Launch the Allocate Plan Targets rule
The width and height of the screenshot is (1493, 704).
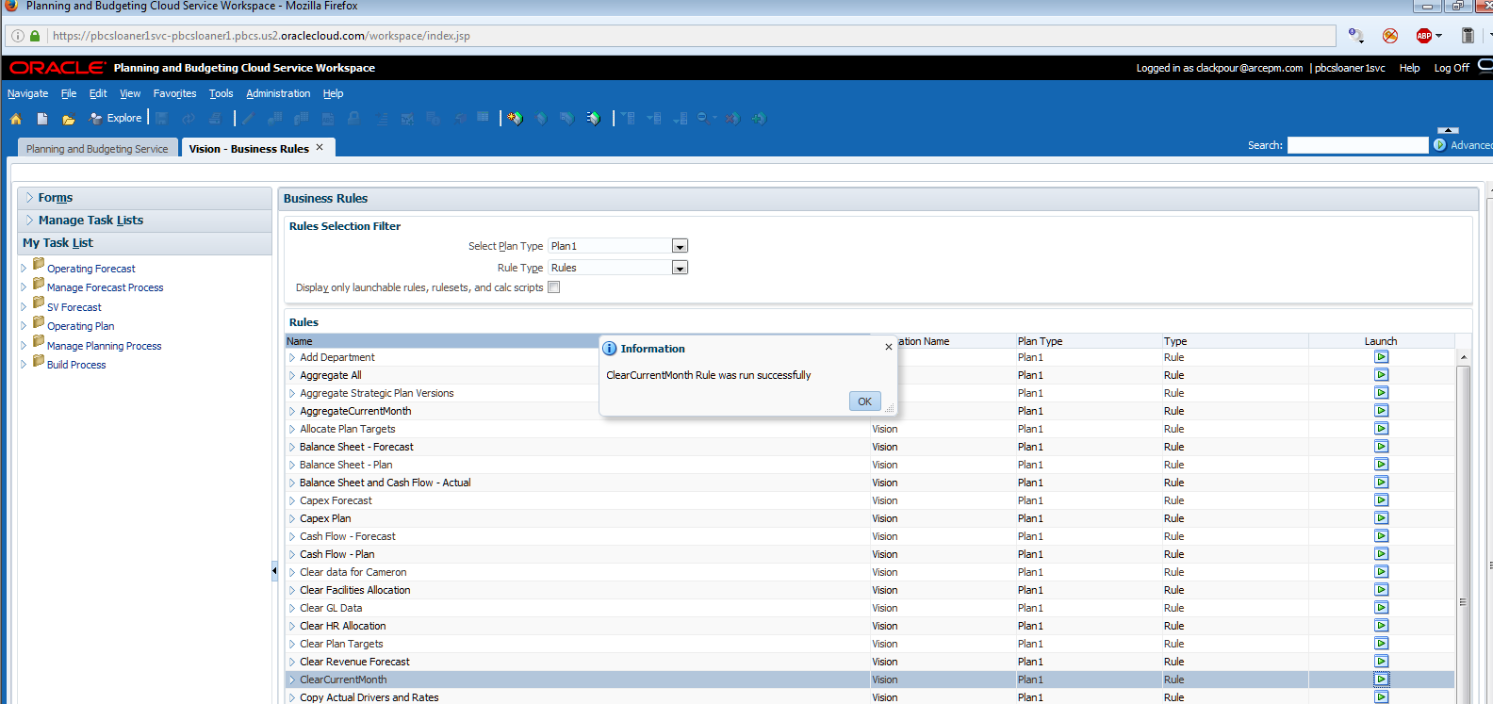(x=1381, y=429)
